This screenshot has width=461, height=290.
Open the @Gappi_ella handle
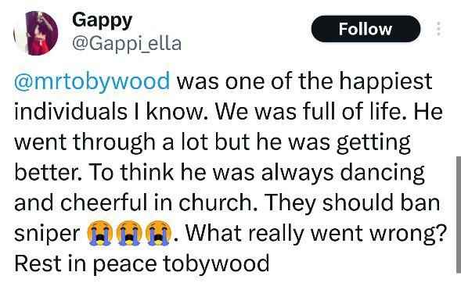tap(127, 44)
